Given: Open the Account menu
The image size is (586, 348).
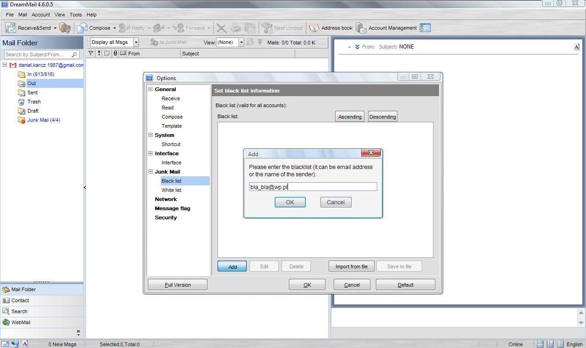Looking at the screenshot, I should 41,15.
